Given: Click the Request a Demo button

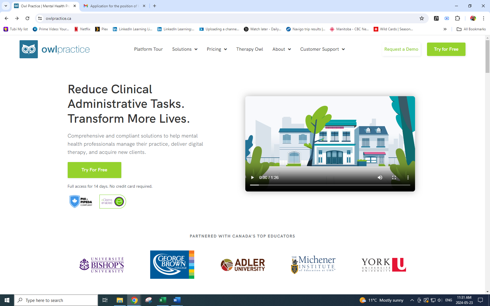Looking at the screenshot, I should (401, 49).
